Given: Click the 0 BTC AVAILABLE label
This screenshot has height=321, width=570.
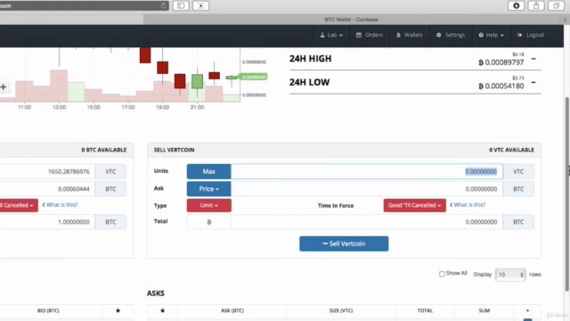Looking at the screenshot, I should 104,150.
